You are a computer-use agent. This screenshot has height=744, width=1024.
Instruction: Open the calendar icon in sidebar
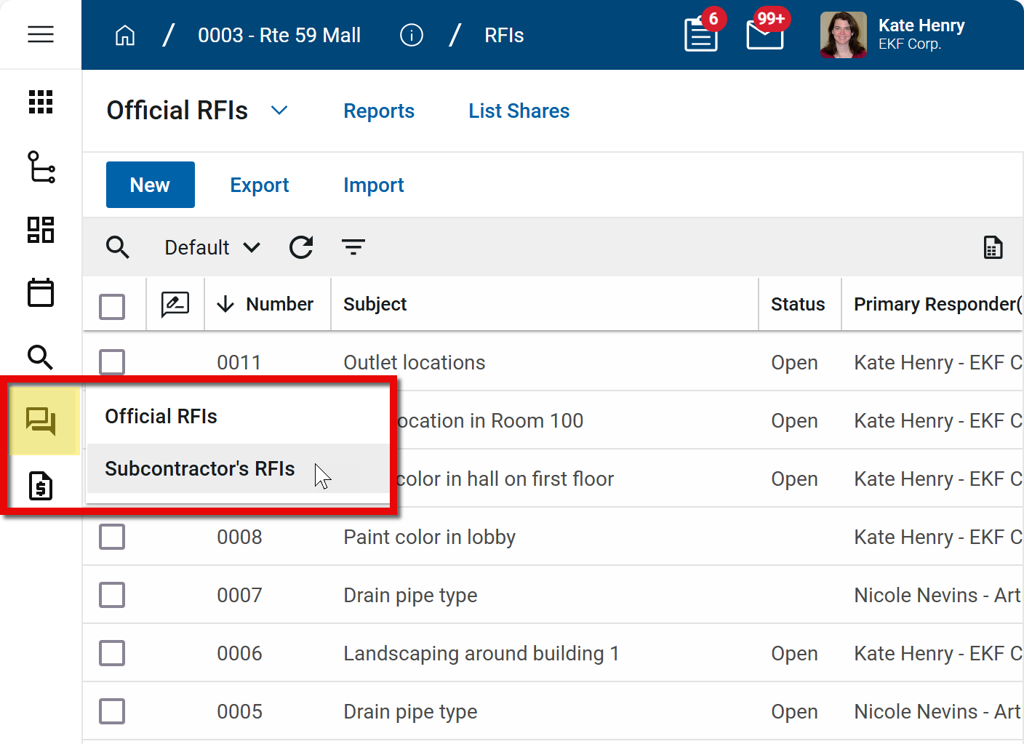[41, 293]
